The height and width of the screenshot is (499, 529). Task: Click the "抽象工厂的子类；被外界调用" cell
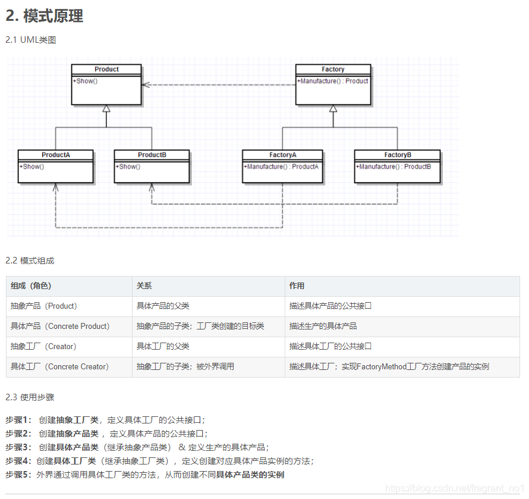(x=209, y=368)
